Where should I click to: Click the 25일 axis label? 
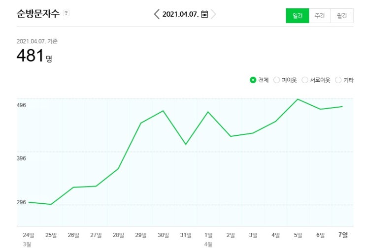click(x=51, y=235)
